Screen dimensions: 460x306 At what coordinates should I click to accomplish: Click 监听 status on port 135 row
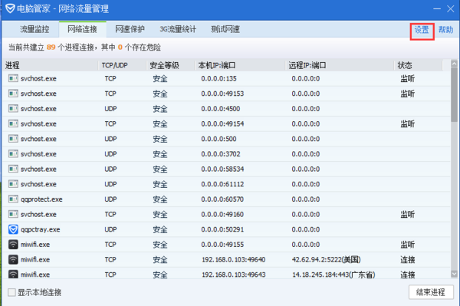[408, 78]
